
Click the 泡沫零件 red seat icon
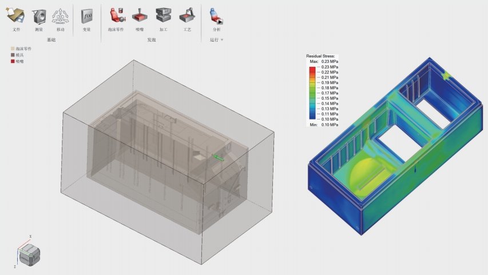pos(116,15)
